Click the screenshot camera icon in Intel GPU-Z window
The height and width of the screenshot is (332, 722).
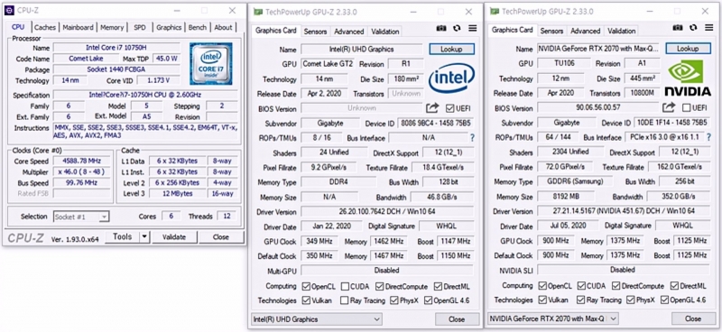441,29
